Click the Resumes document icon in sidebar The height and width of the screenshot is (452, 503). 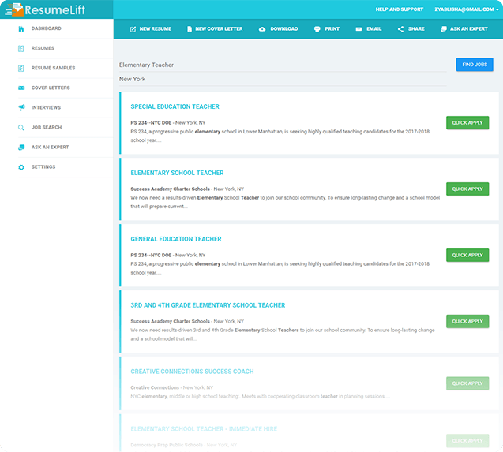click(21, 48)
